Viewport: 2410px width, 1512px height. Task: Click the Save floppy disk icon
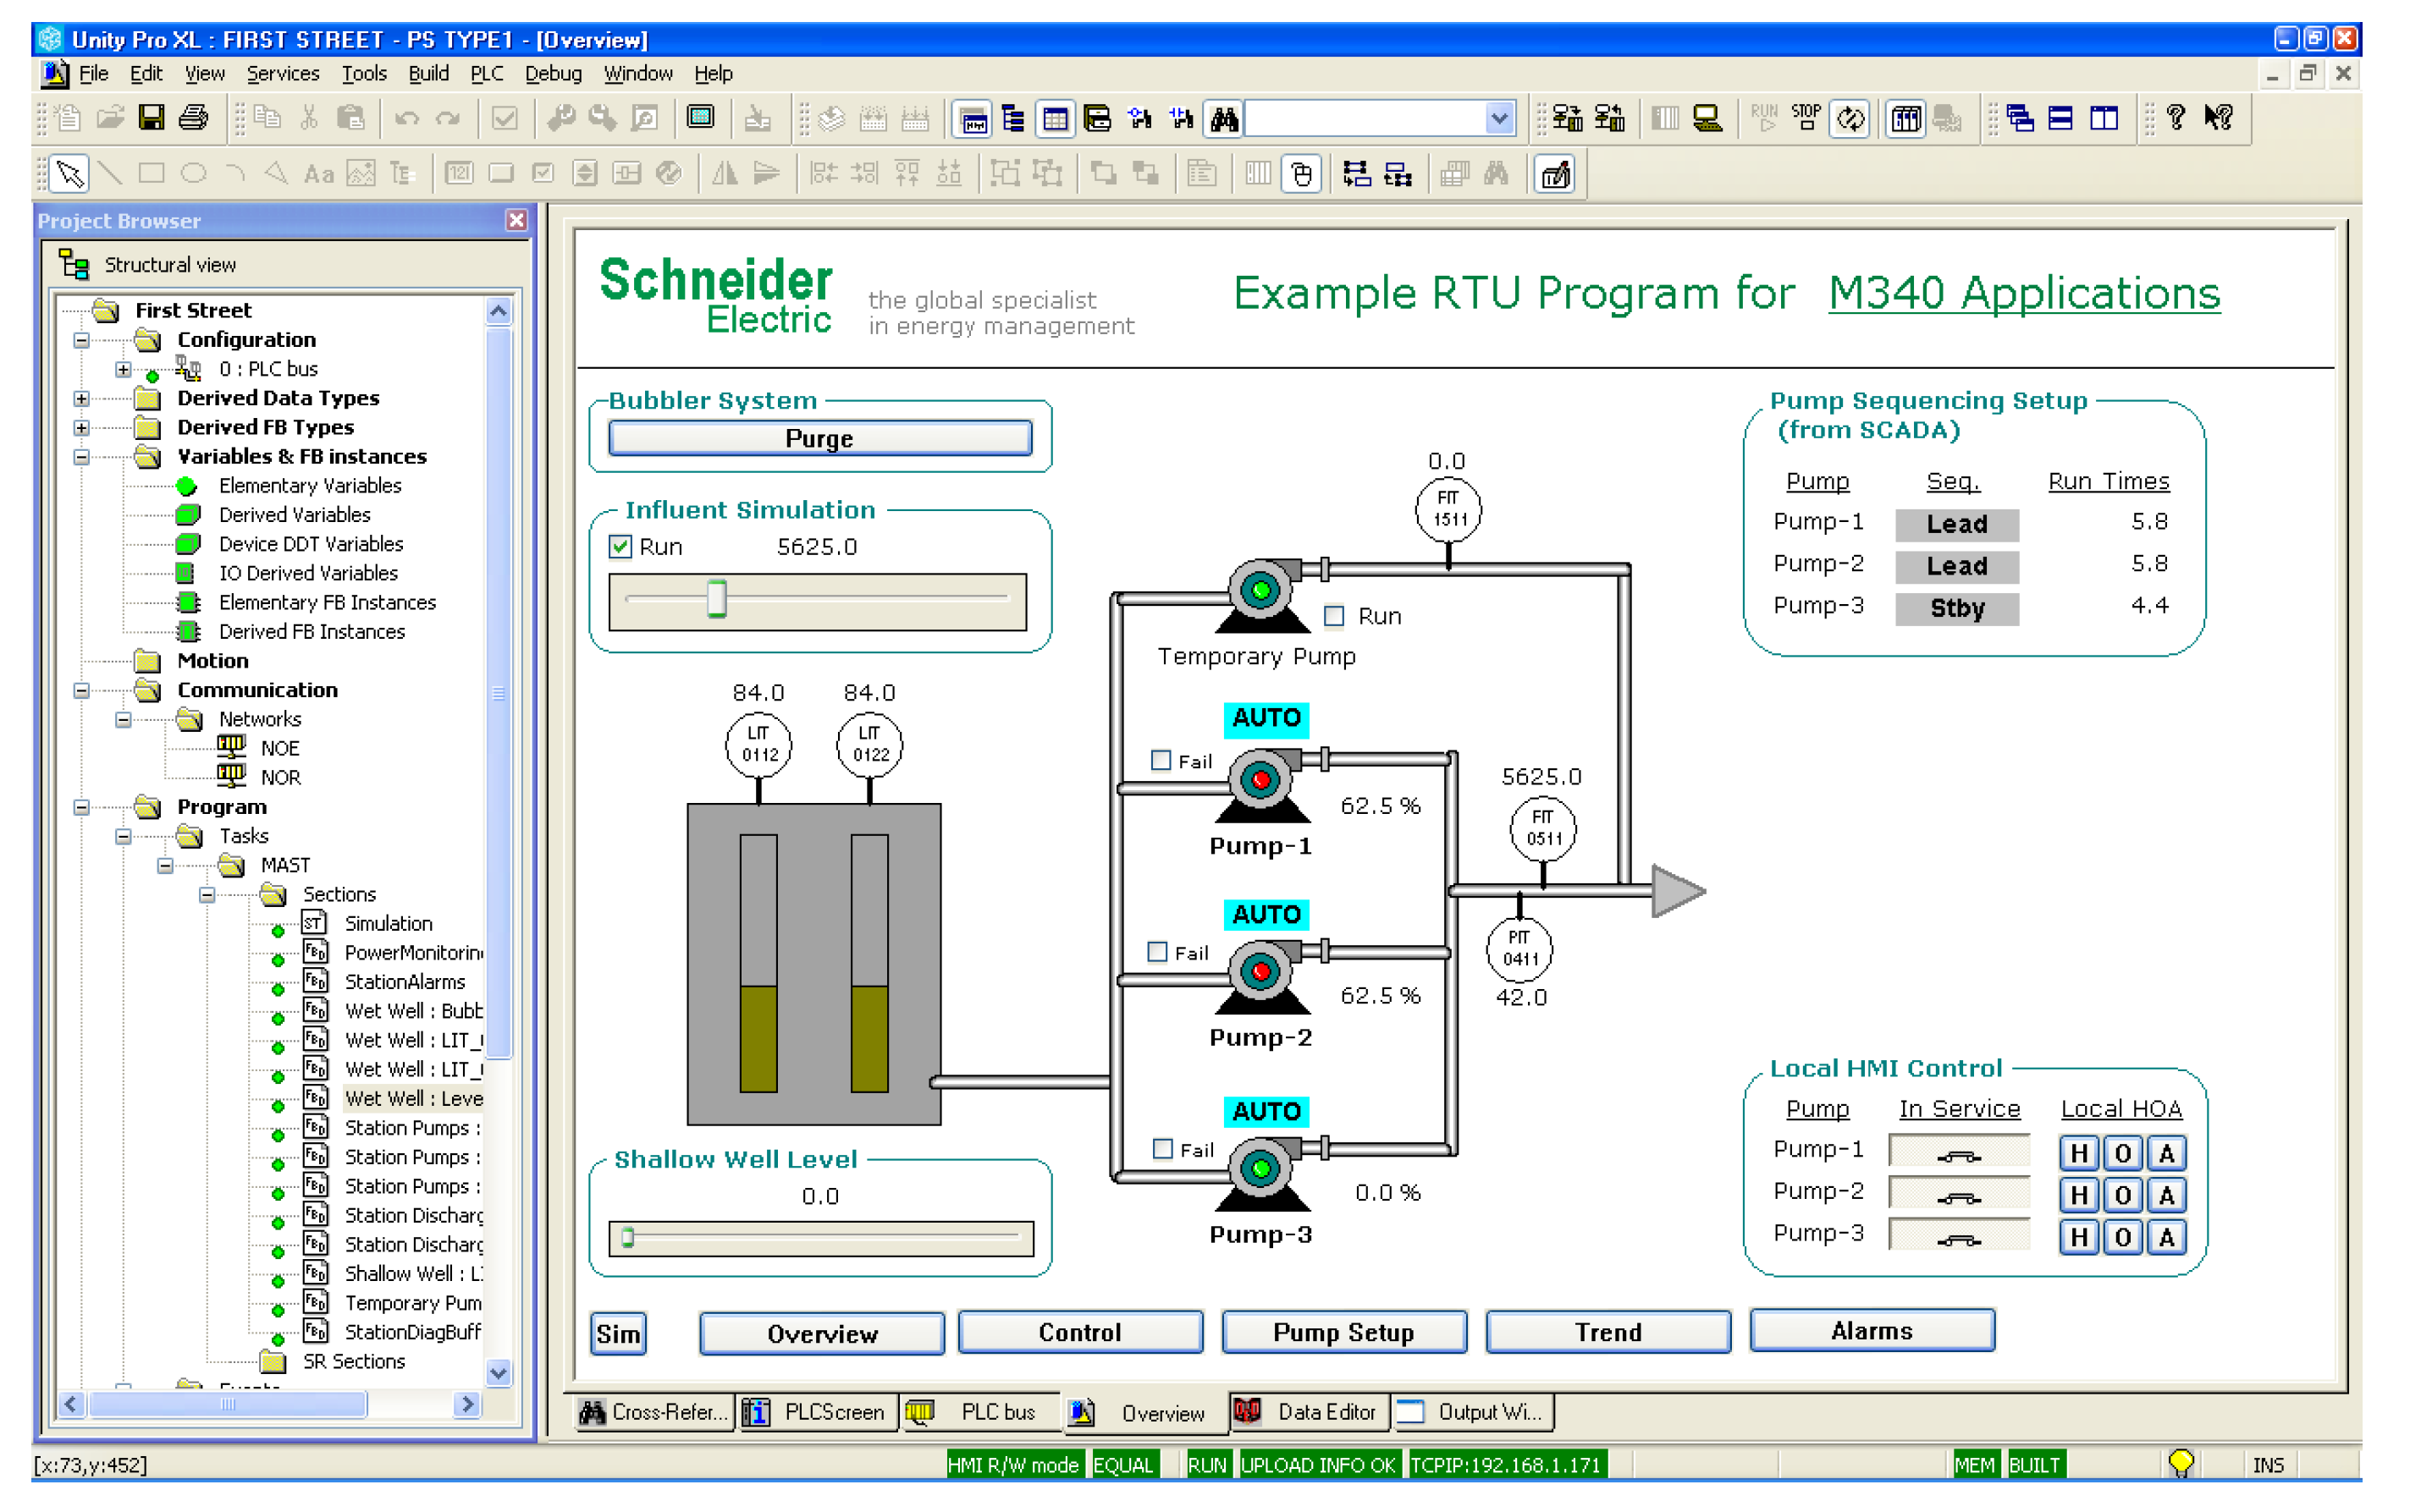151,118
